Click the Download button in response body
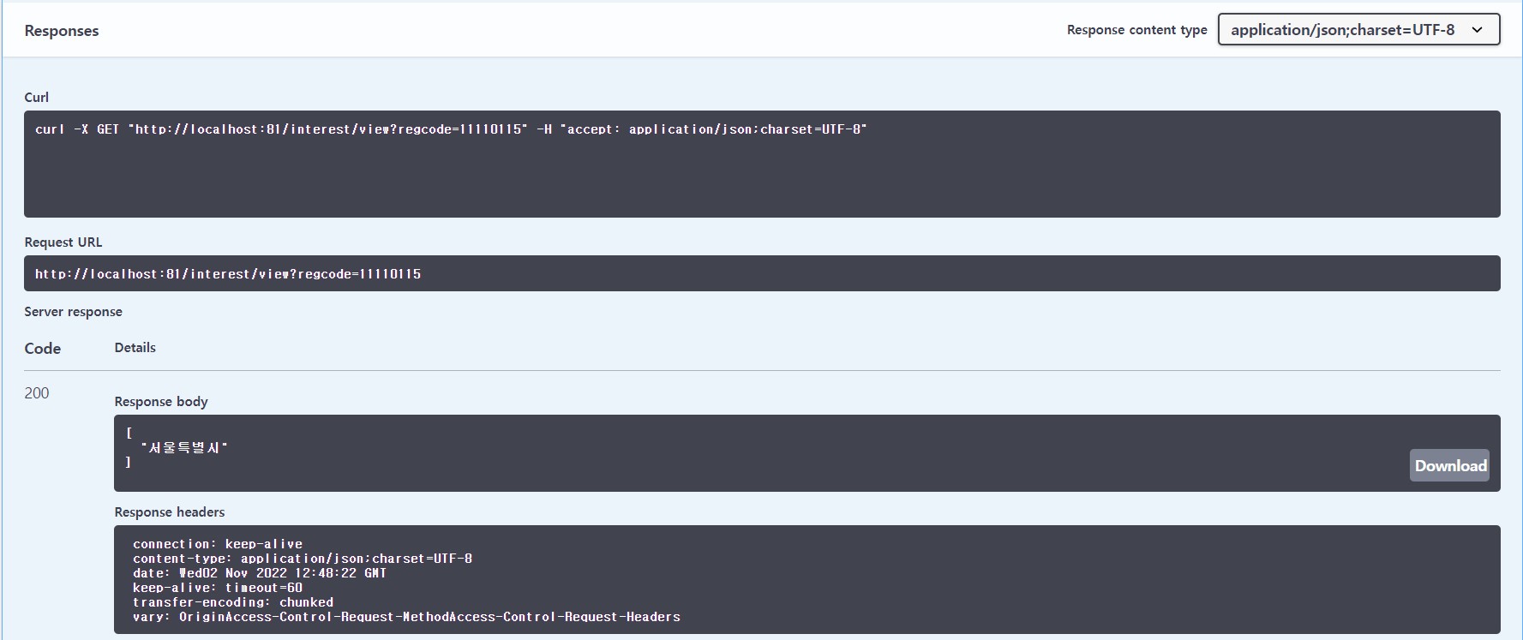This screenshot has width=1523, height=640. pos(1450,465)
